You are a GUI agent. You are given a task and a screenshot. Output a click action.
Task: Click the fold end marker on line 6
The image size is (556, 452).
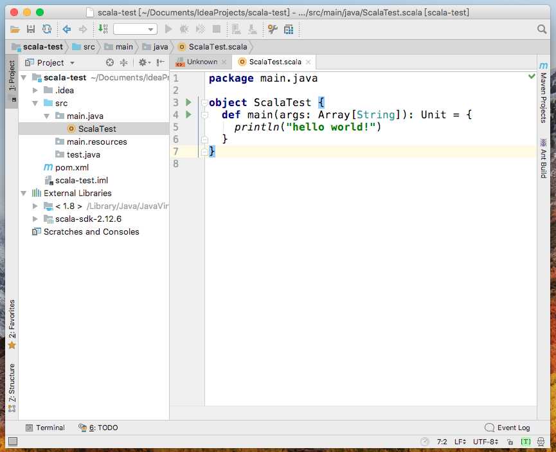coord(204,140)
